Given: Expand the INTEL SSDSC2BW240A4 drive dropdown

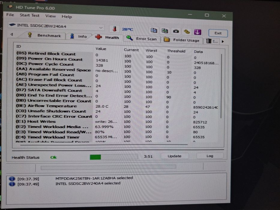Looking at the screenshot, I should tap(101, 28).
